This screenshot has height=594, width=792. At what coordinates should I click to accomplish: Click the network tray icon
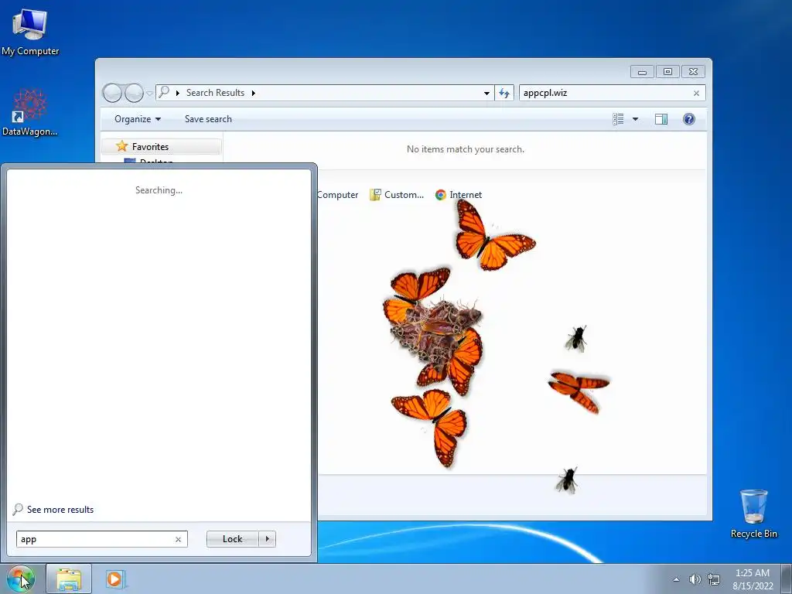click(714, 579)
